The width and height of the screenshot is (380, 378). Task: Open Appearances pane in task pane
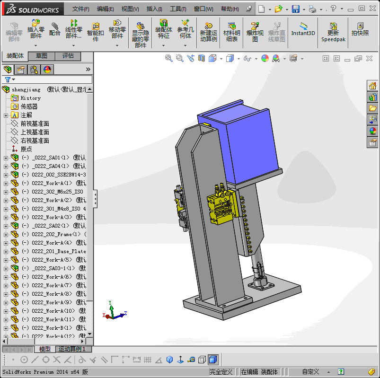pyautogui.click(x=372, y=131)
